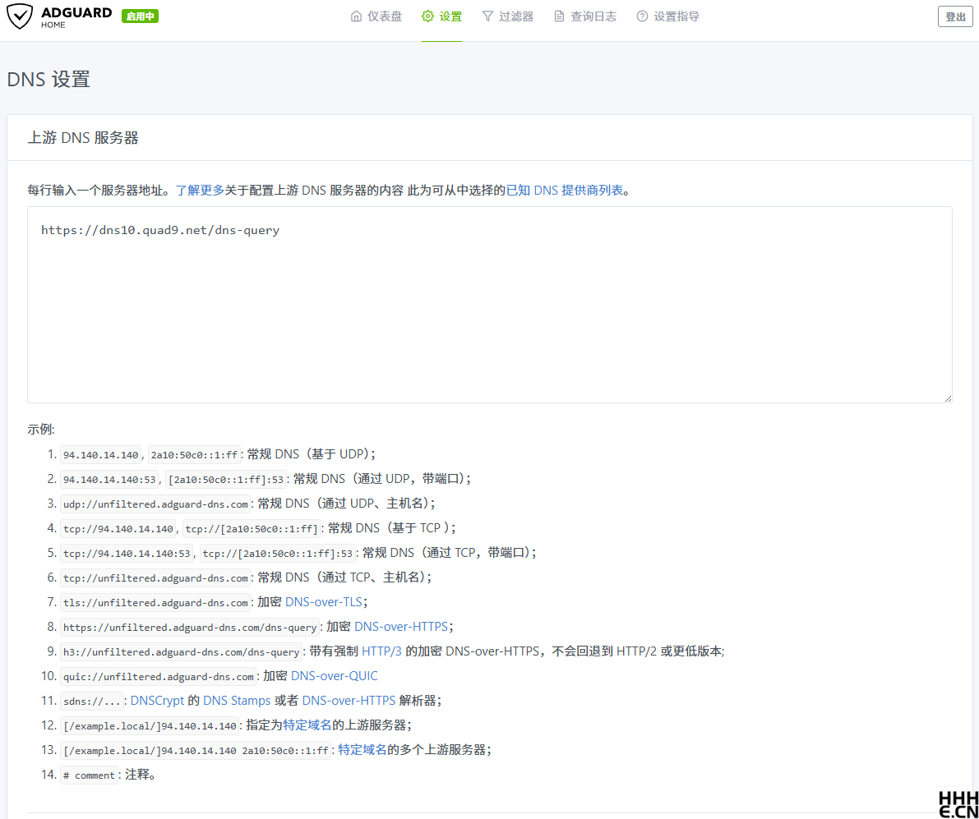Open DNS-over-HTTPS link in example 11
This screenshot has width=979, height=819.
(349, 701)
